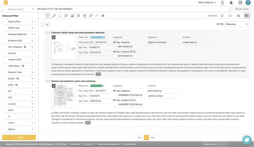Expand the Patent Type filter
The image size is (254, 147).
(x=19, y=28)
